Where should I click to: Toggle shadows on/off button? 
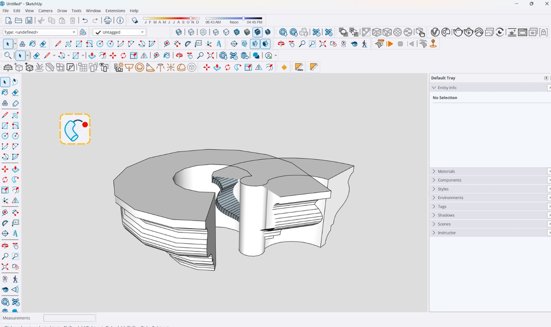pos(135,21)
